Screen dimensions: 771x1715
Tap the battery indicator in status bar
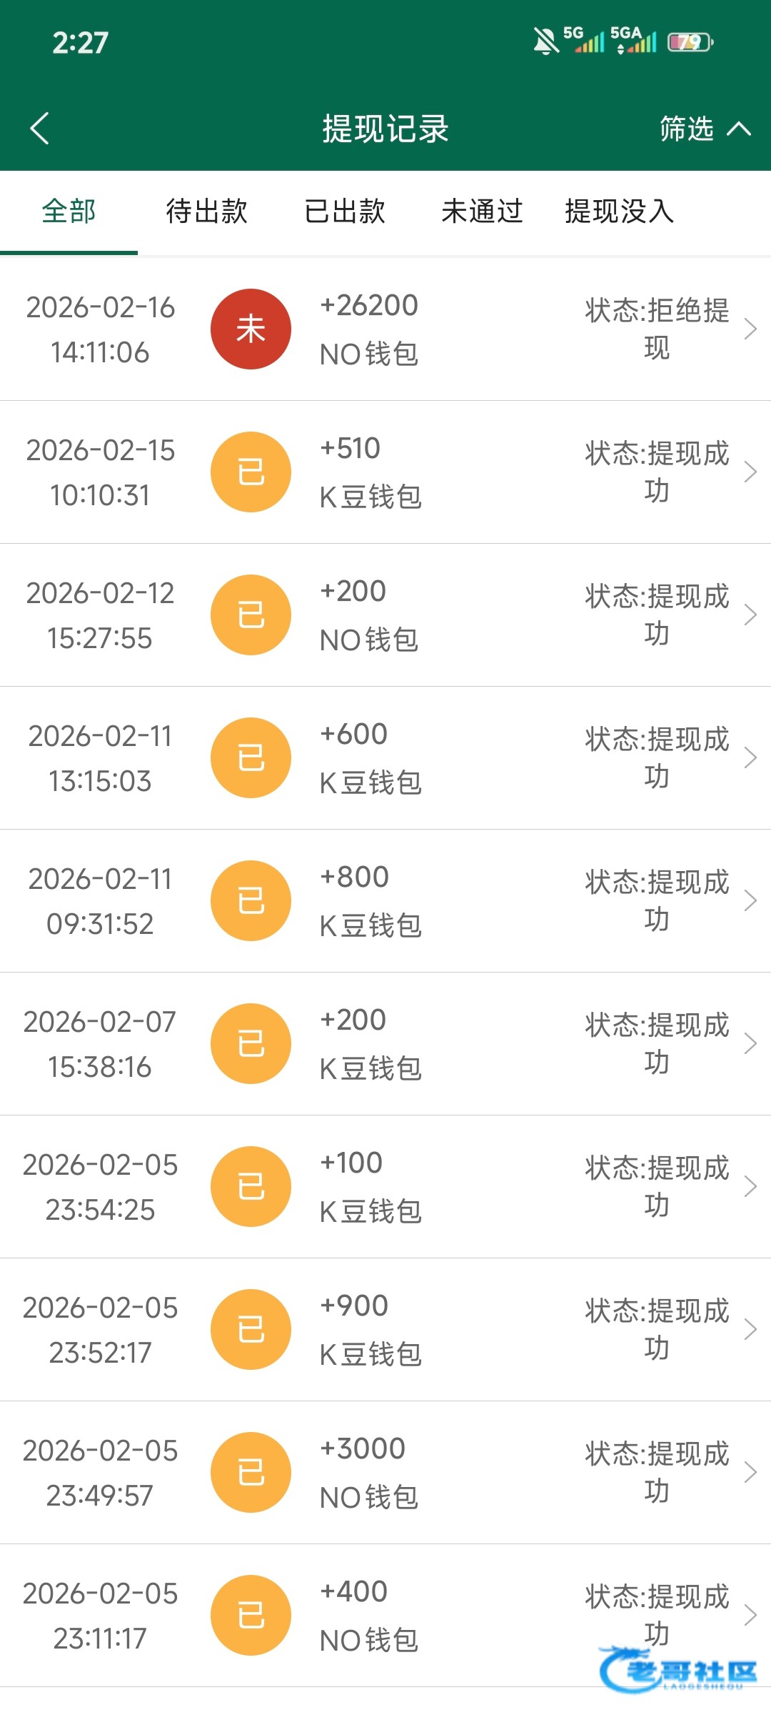[690, 42]
